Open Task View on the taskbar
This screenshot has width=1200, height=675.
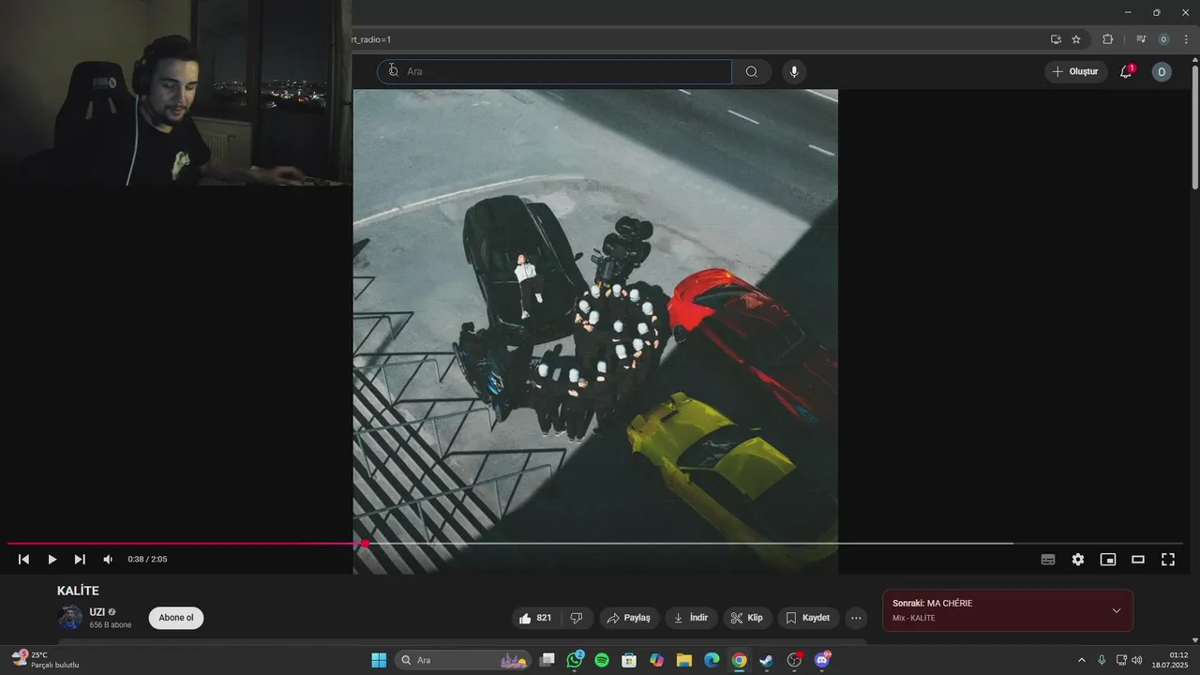(547, 660)
